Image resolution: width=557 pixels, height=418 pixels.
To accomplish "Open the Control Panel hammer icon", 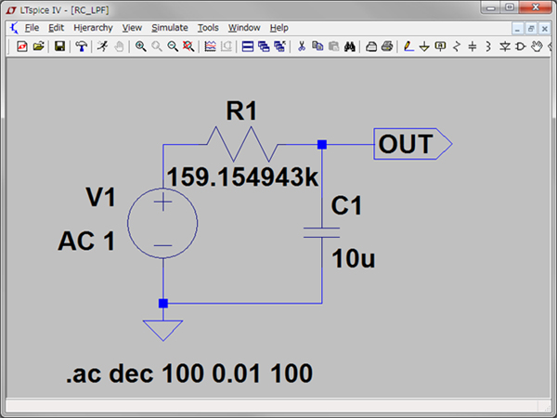I will 82,46.
